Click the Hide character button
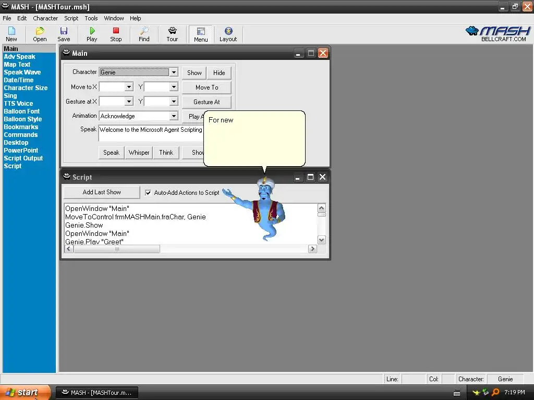The height and width of the screenshot is (400, 534). point(219,73)
